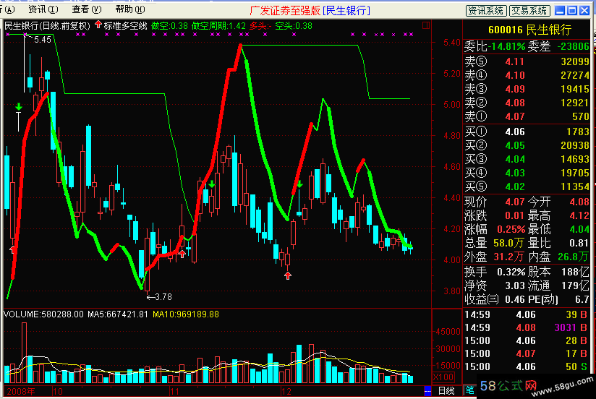Click the 3.78 low price marker
Screen dimensions: 596x399
163,297
